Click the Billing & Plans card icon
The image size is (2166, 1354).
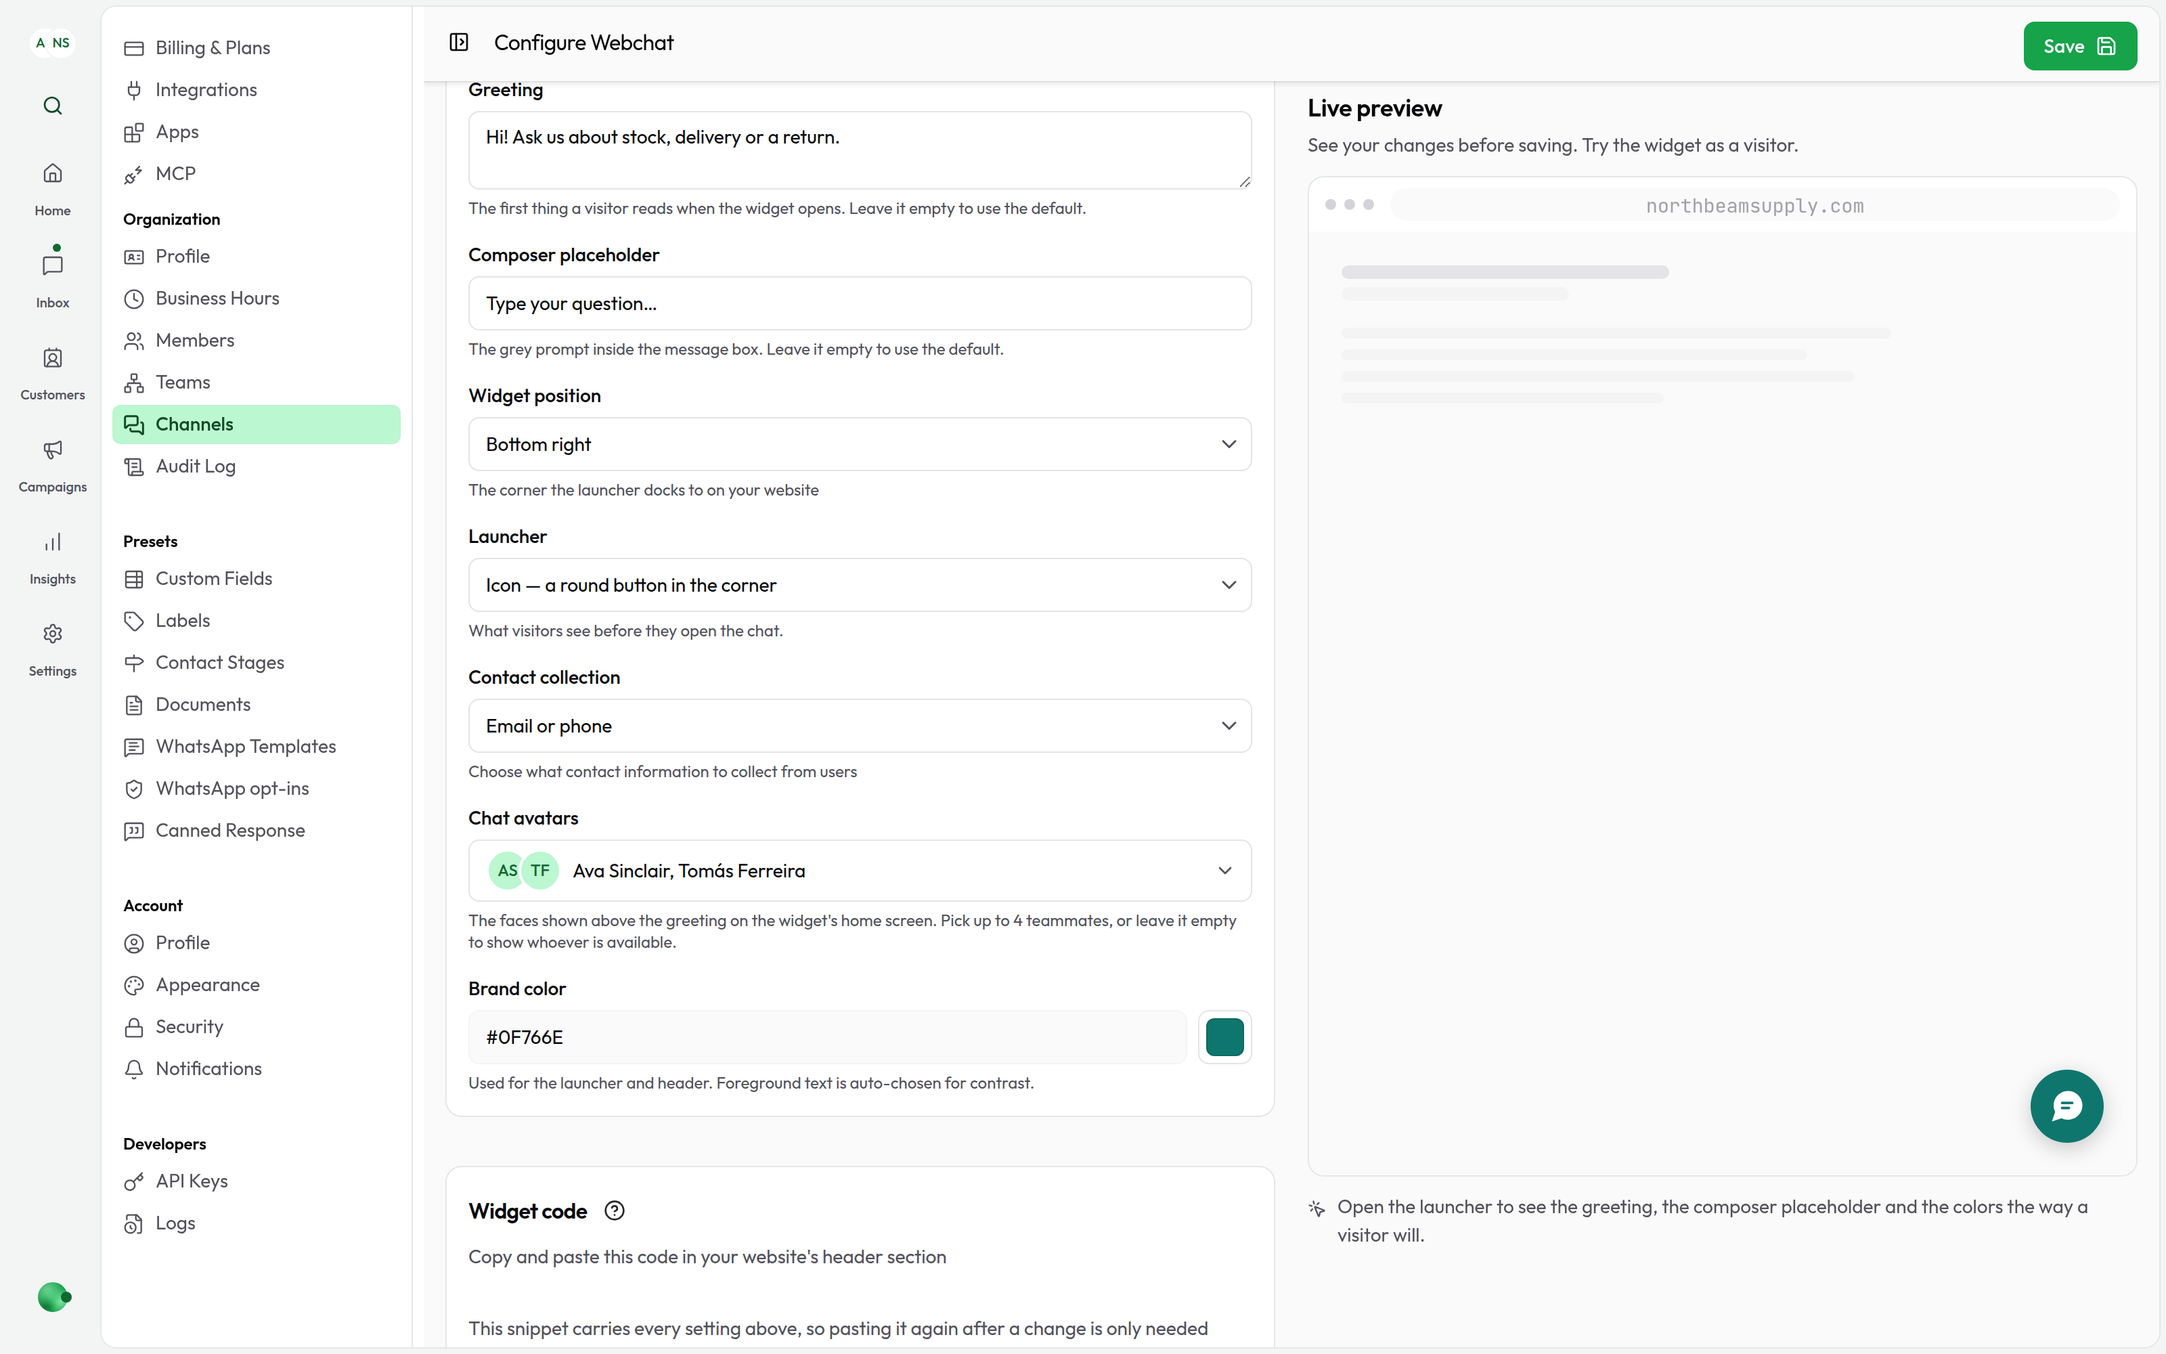tap(134, 48)
